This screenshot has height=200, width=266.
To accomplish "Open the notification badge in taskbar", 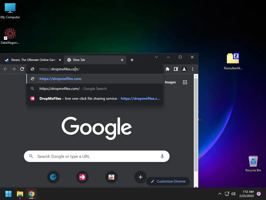I will click(259, 194).
